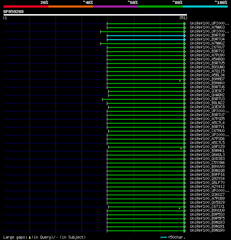This screenshot has width=231, height=240.
Task: Select the UniRef100_C5YXN4 label
Action: coord(207,163)
